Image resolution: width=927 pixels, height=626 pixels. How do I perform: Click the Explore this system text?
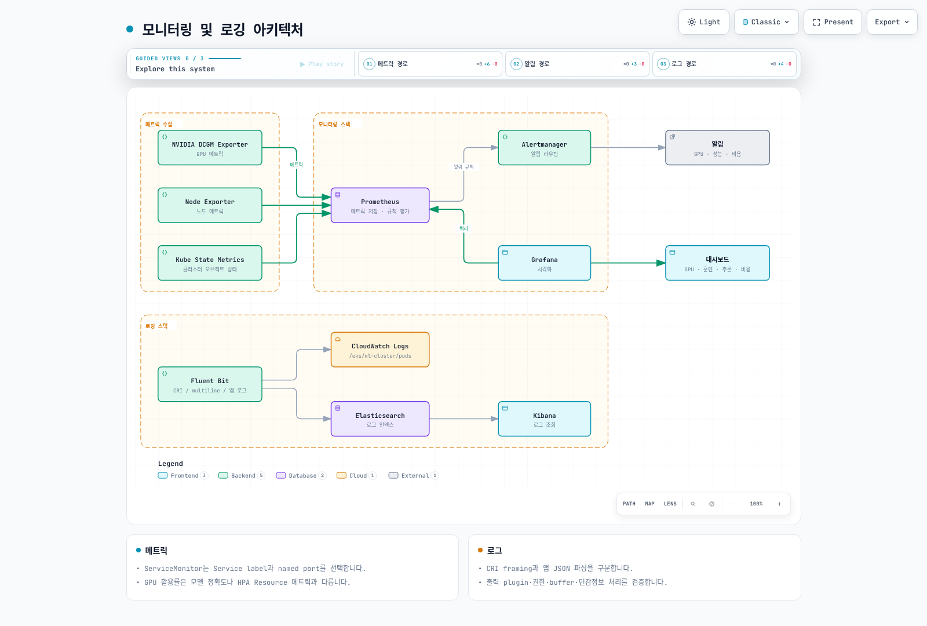175,69
